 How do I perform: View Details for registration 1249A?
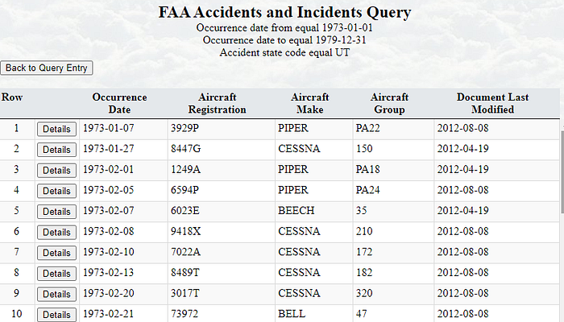coord(56,171)
